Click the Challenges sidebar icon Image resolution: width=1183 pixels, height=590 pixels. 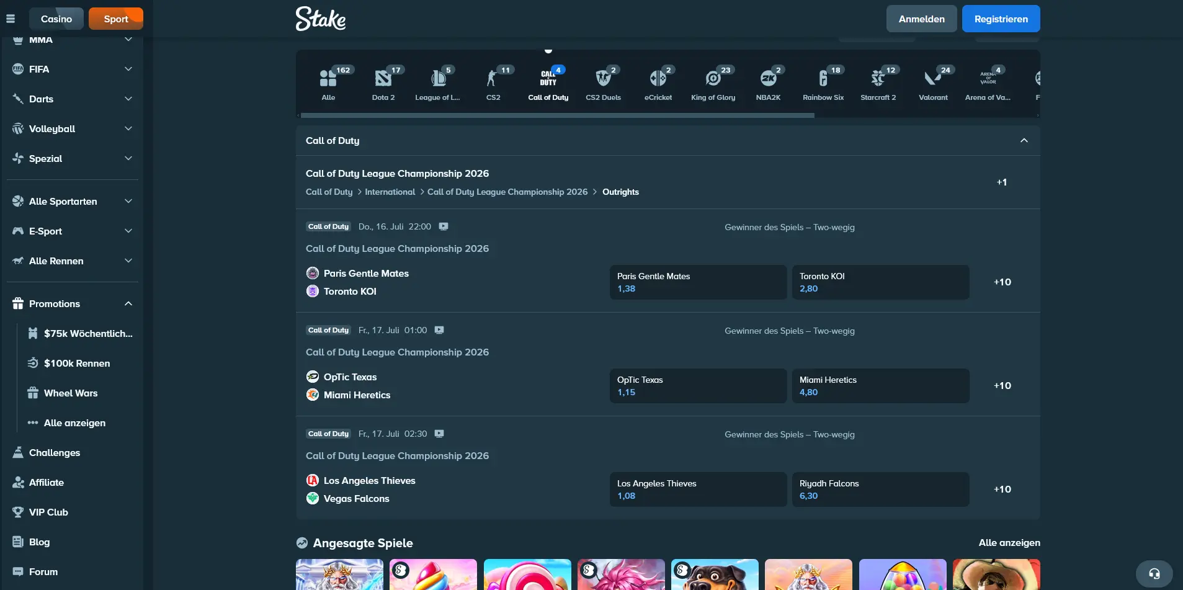coord(18,452)
